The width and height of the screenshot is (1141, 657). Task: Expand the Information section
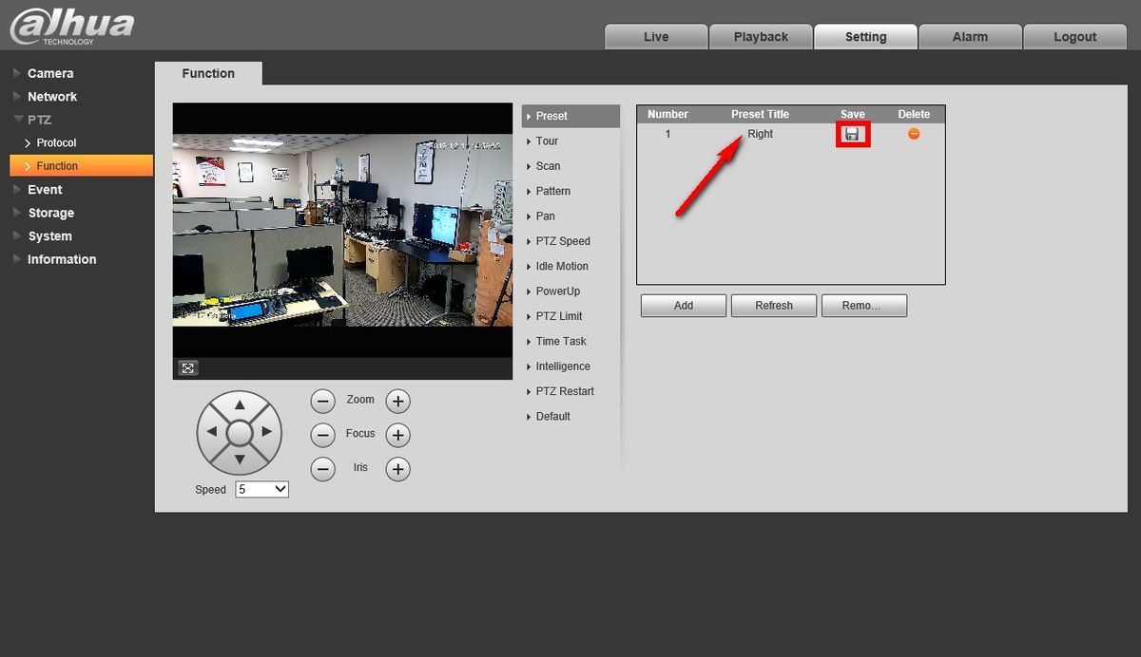(62, 259)
